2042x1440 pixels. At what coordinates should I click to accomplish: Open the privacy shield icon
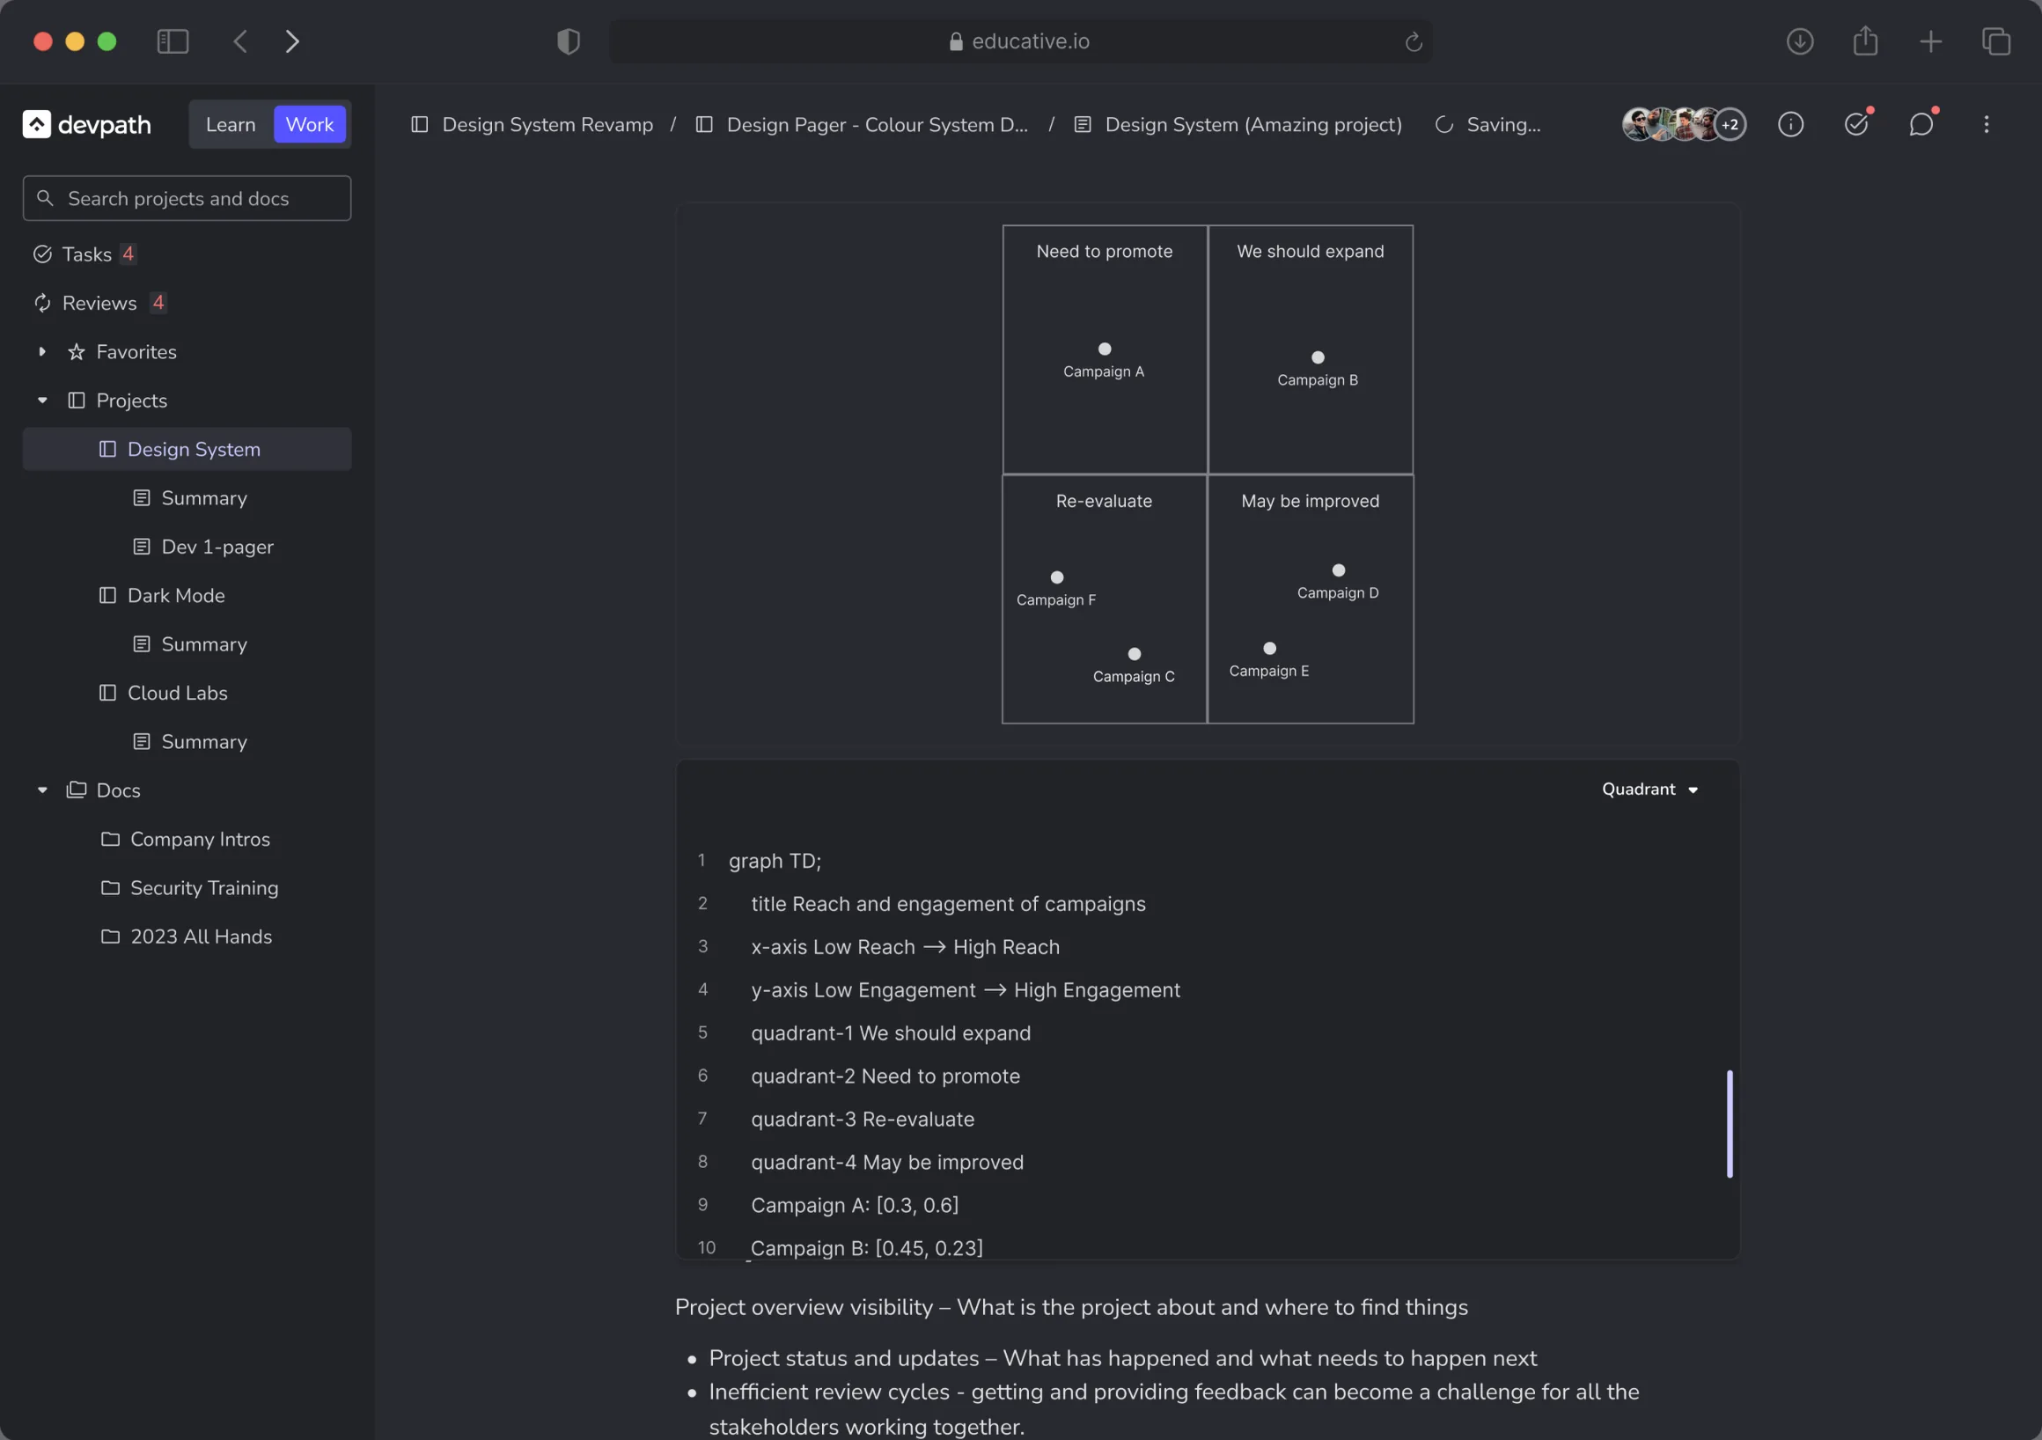(x=569, y=40)
